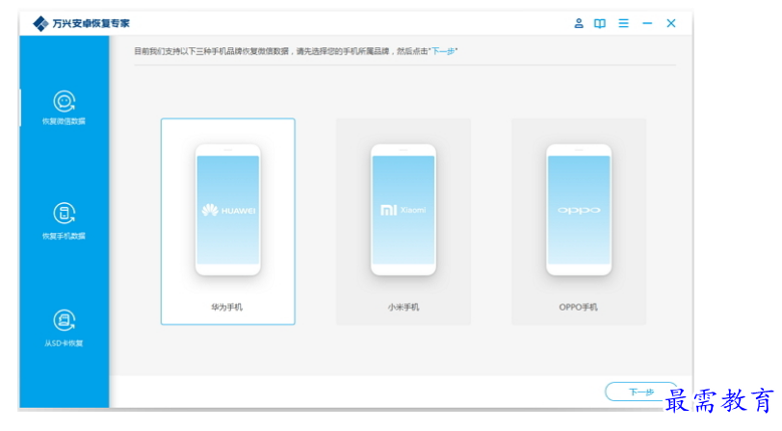782x431 pixels.
Task: Click the 华为手机 label
Action: [227, 307]
